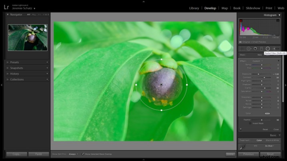287x161 pixels.
Task: Toggle shadow clipping indicator in histogram
Action: point(241,21)
